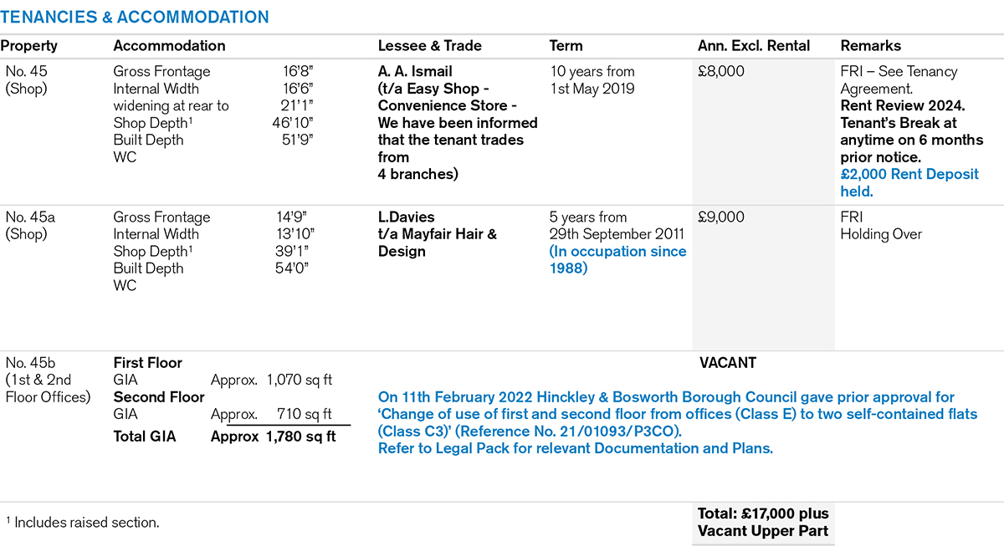Click the In occupation since 1988 note
The image size is (1004, 552).
tap(618, 260)
